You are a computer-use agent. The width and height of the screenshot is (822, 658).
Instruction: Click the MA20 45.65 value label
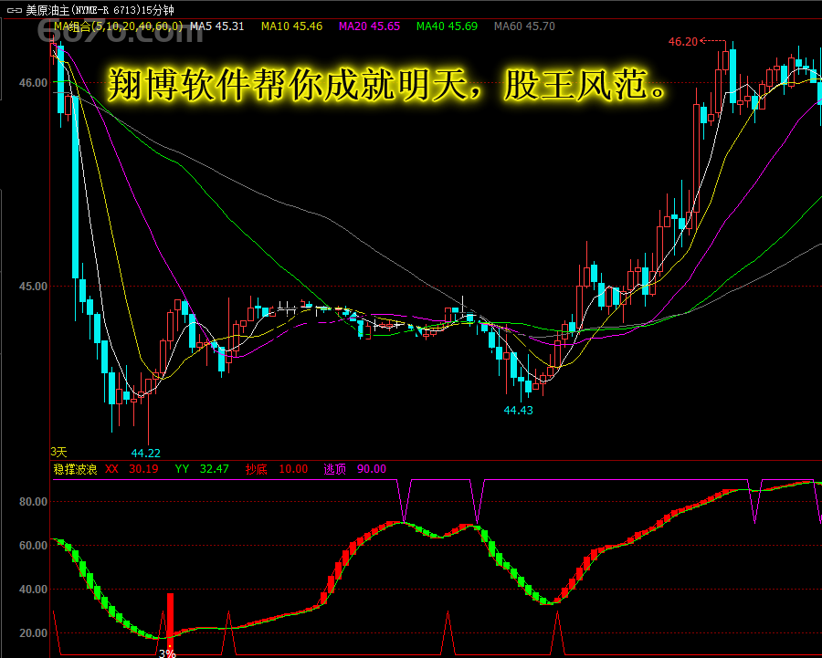(369, 26)
